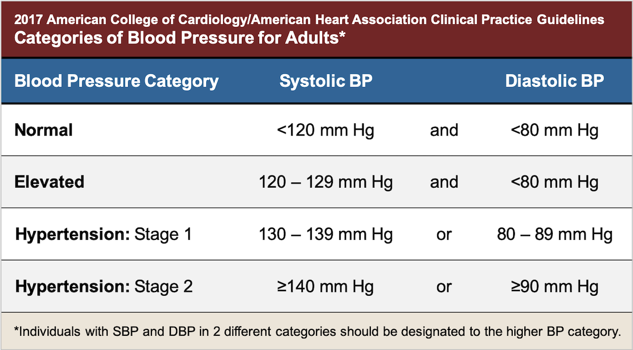633x350 pixels.
Task: Select the "Hypertension: Stage 2" row label
Action: (x=104, y=287)
